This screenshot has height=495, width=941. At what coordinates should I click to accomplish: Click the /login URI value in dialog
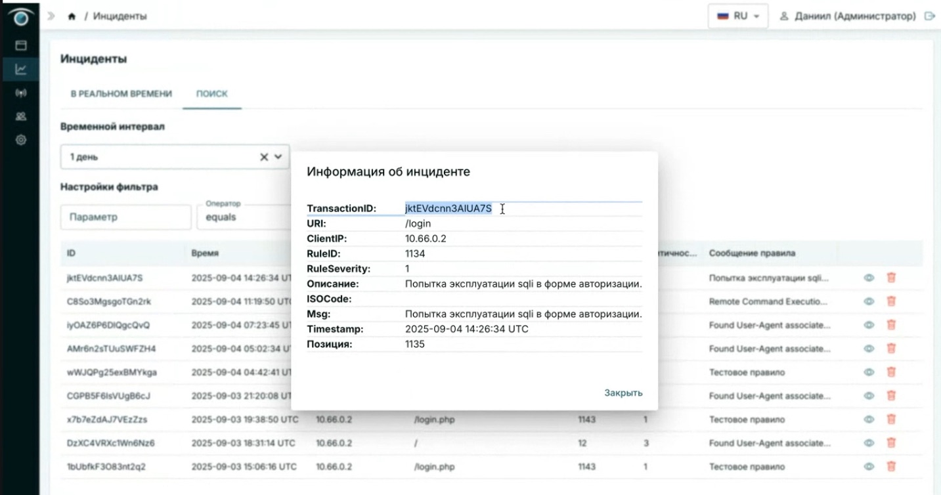pyautogui.click(x=418, y=224)
